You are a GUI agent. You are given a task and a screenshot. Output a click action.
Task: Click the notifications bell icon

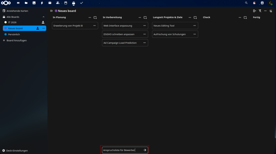coord(254,3)
